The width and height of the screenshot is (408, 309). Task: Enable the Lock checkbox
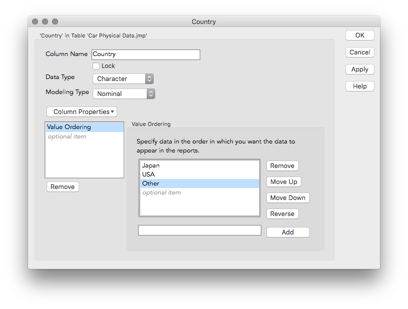(x=96, y=66)
